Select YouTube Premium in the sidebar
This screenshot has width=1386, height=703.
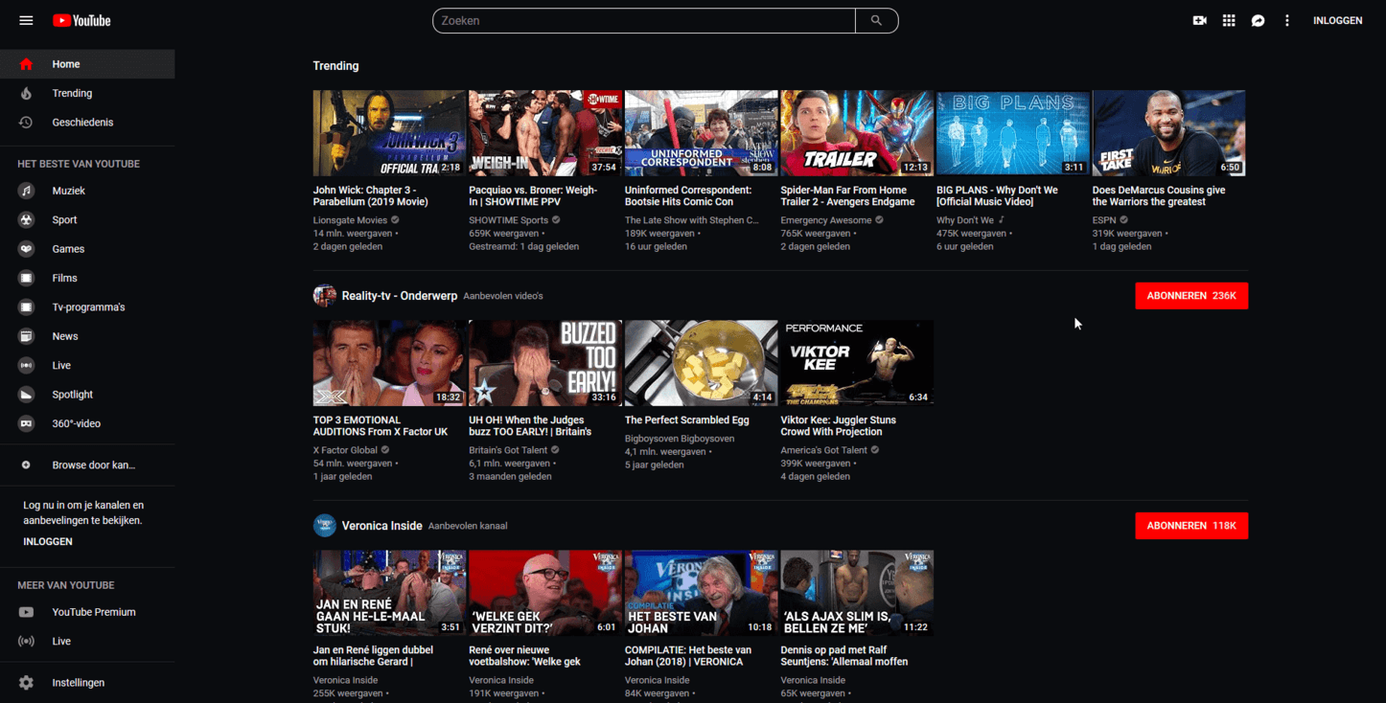click(x=87, y=612)
